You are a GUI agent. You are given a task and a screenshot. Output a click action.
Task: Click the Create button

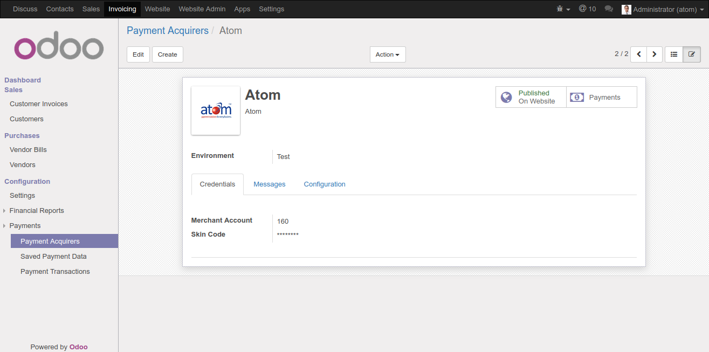pyautogui.click(x=168, y=54)
